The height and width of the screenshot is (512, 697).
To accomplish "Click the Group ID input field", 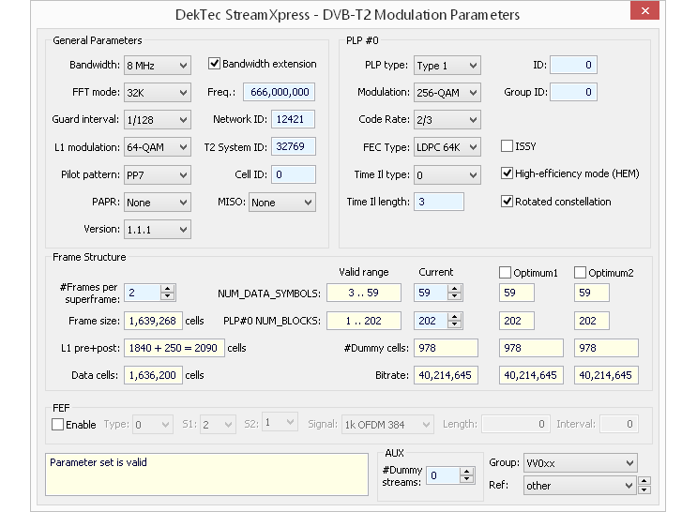I will 573,92.
